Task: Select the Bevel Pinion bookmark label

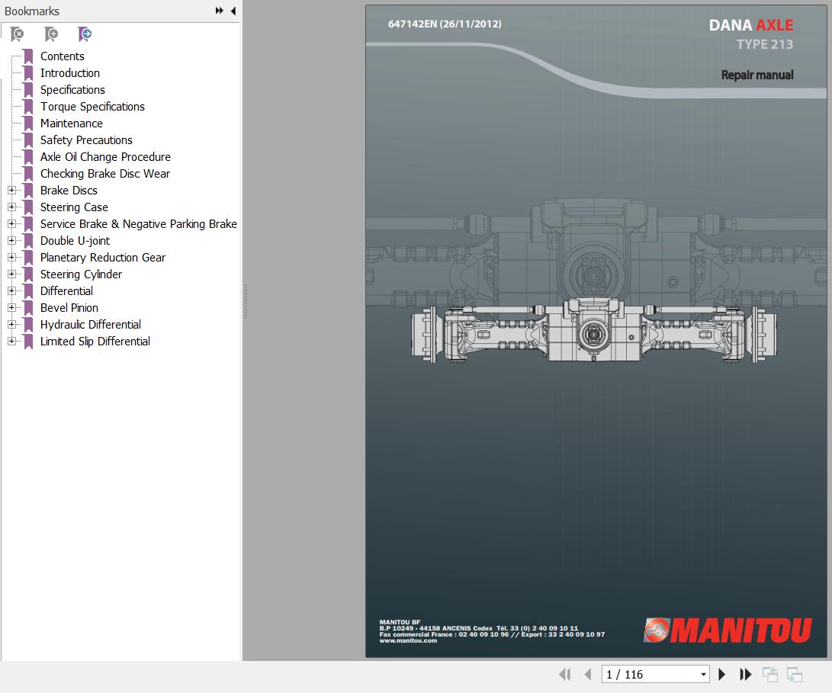Action: 69,308
